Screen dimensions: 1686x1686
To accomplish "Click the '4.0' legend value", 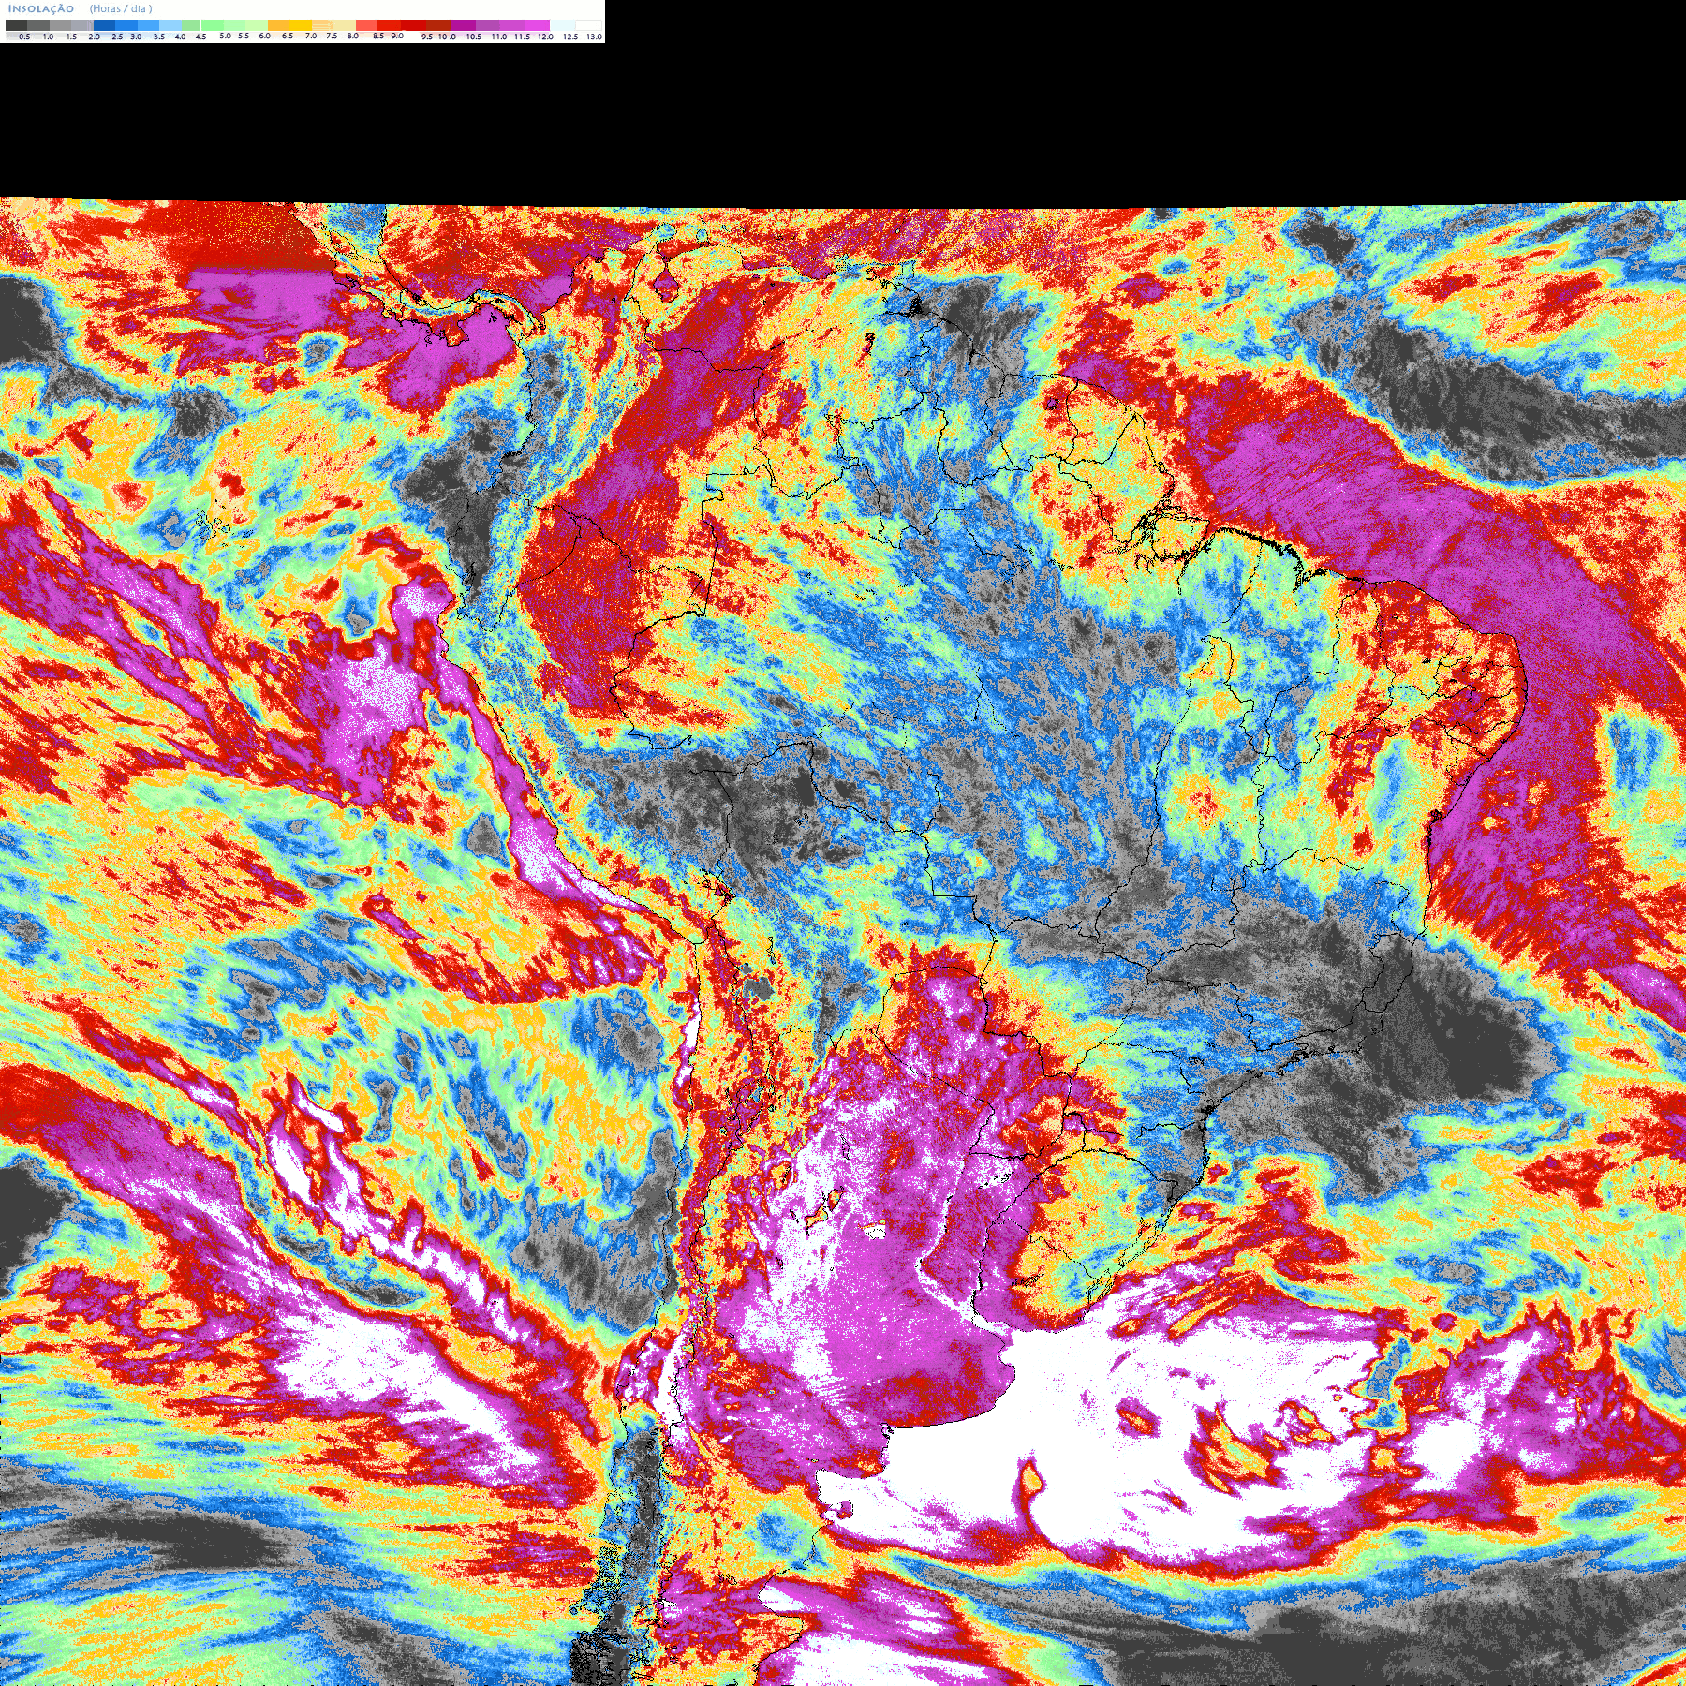I will (180, 37).
